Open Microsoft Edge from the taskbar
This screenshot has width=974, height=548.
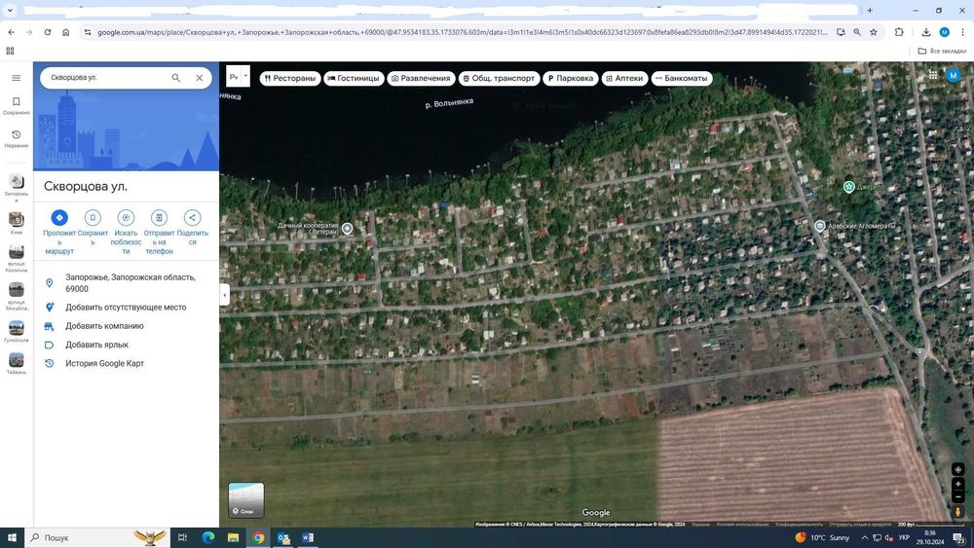[x=208, y=537]
